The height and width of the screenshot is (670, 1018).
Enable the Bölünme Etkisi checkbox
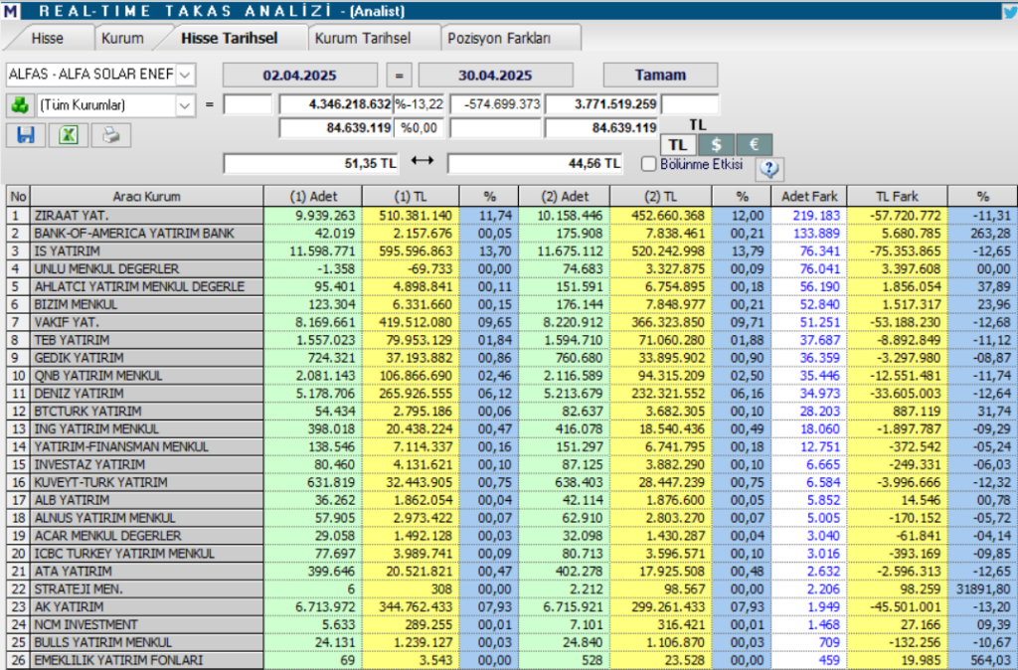[648, 164]
